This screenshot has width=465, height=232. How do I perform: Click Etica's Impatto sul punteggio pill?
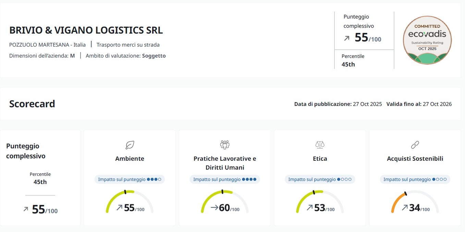pyautogui.click(x=320, y=179)
